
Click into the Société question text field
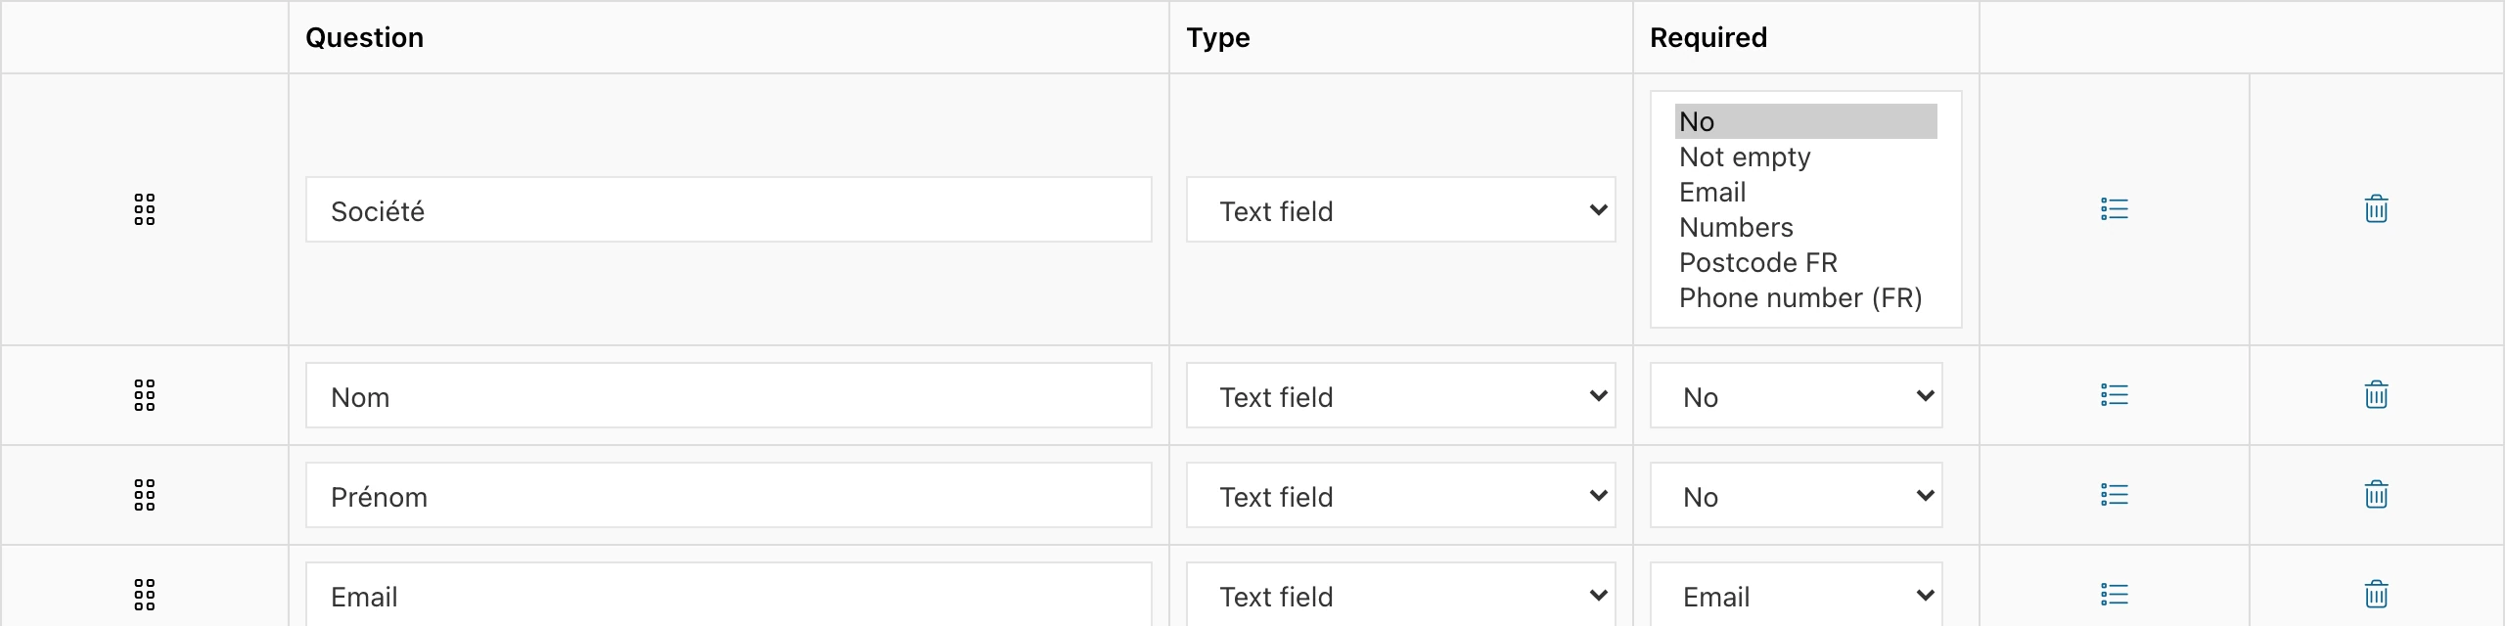tap(728, 209)
